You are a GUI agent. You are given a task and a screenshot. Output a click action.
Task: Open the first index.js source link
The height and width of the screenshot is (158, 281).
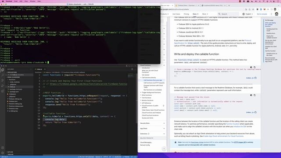tap(250, 78)
